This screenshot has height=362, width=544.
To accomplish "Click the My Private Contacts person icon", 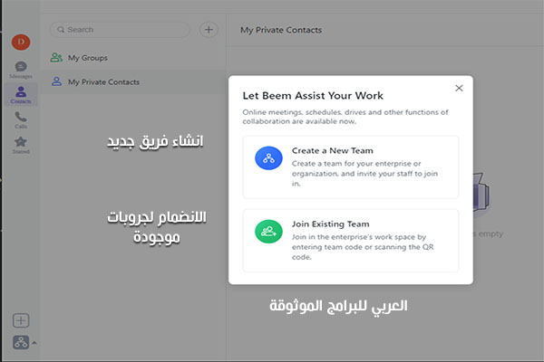I will point(56,81).
